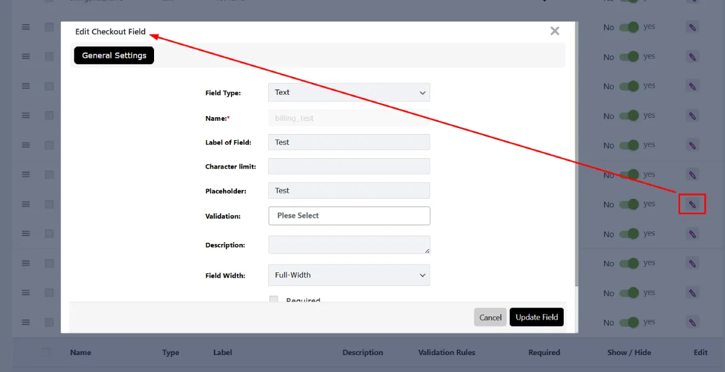Open the Validation "Plese Select" selector
The width and height of the screenshot is (725, 372).
tap(349, 216)
